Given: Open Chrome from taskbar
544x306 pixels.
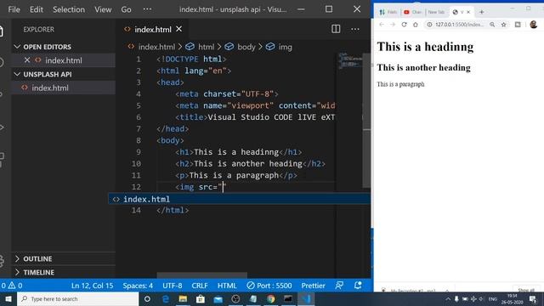Looking at the screenshot, I should click(x=271, y=298).
